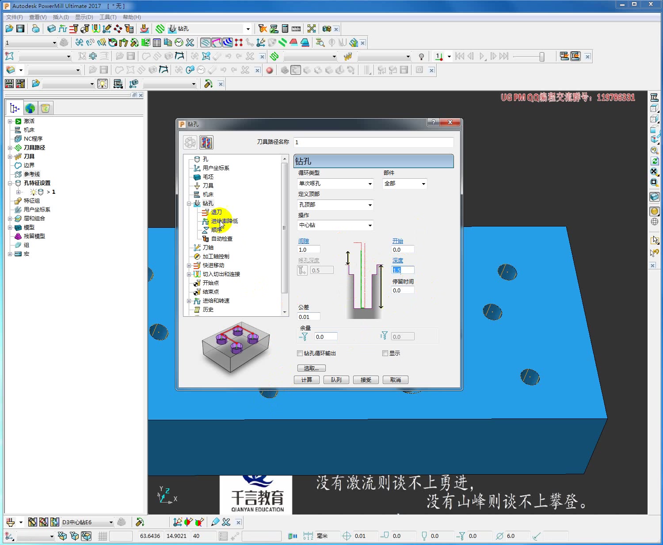Click the wireframe globe icon in view toolbar
The height and width of the screenshot is (545, 663).
pyautogui.click(x=654, y=222)
